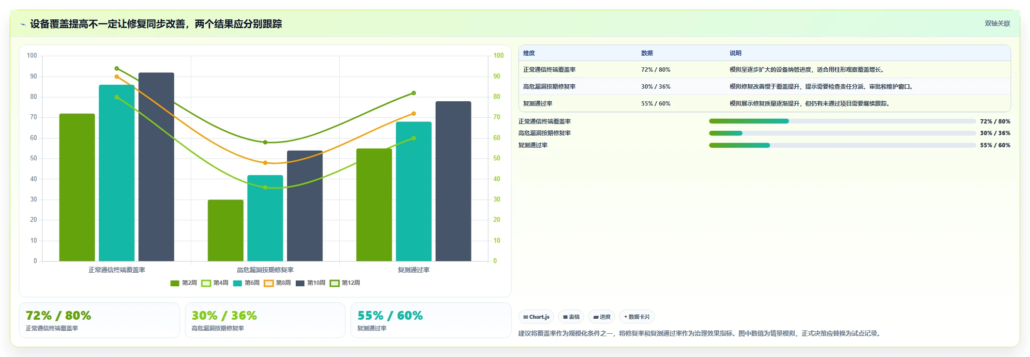Select the 复测通过率 table row name
The width and height of the screenshot is (1030, 357).
[538, 104]
